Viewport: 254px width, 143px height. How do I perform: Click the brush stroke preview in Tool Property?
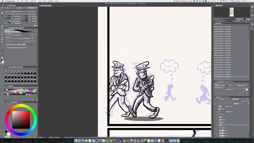[21, 31]
